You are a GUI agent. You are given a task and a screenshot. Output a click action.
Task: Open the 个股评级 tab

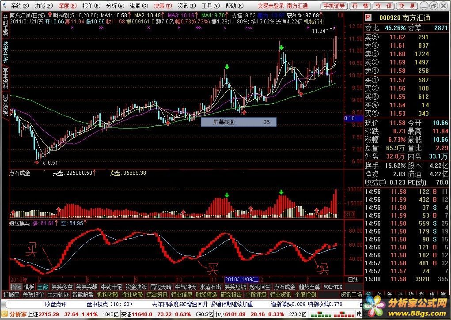(x=256, y=295)
